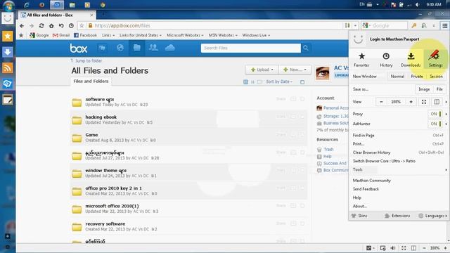Open the Maxthon main menu icon
This screenshot has width=450, height=253.
(x=444, y=26)
